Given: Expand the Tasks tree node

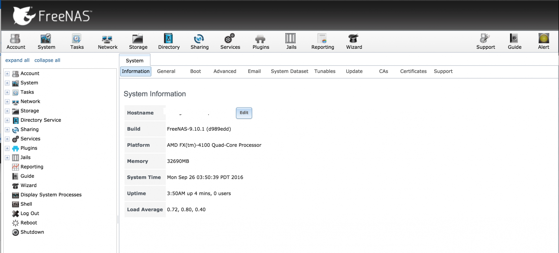Looking at the screenshot, I should pos(7,92).
